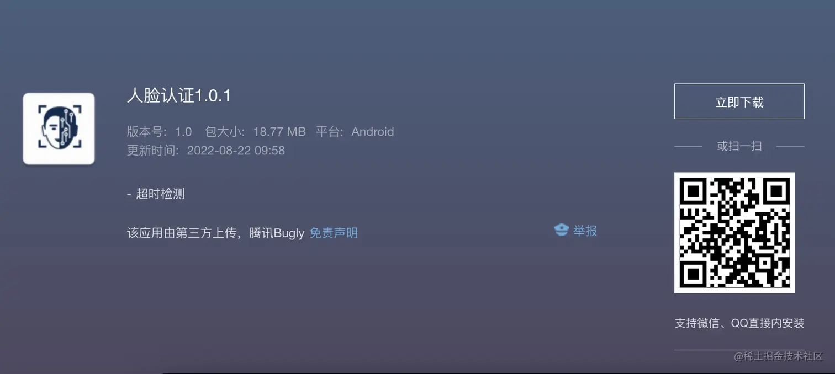Open the 免责声明 disclaimer link

[334, 233]
